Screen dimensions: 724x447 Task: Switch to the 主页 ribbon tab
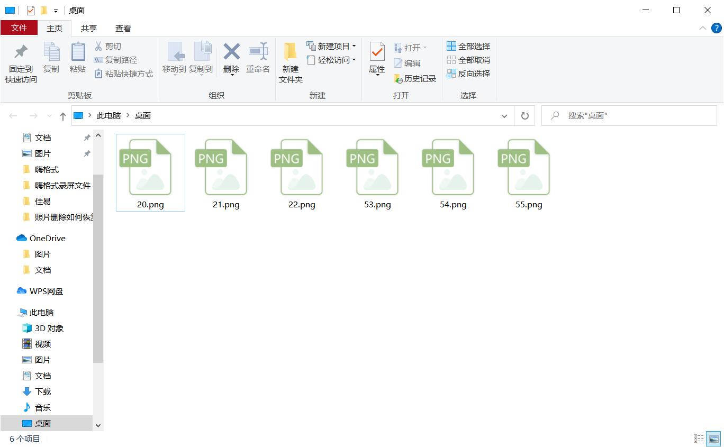click(x=55, y=29)
